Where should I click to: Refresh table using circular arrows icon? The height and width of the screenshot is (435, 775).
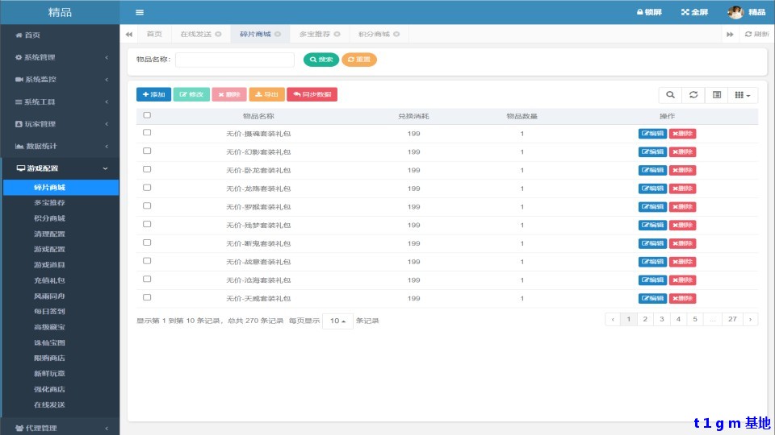pos(693,95)
